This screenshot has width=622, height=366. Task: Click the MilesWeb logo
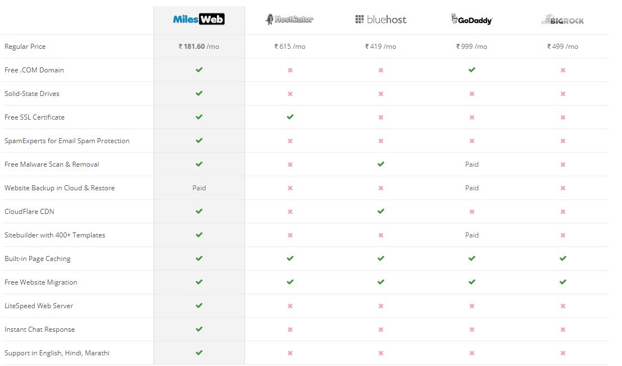tap(199, 19)
